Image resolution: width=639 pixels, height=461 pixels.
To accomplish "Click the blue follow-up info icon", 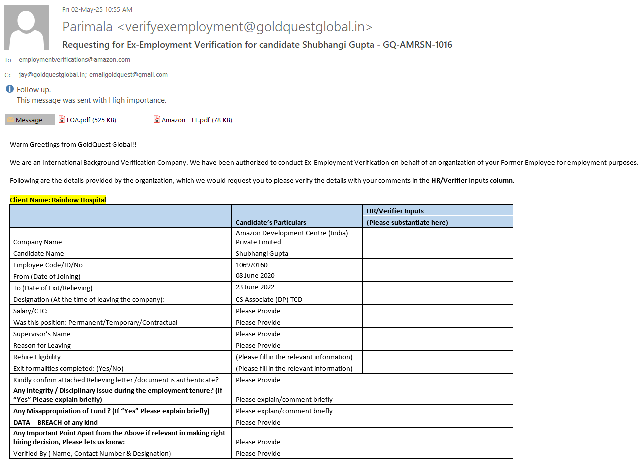I will (9, 89).
